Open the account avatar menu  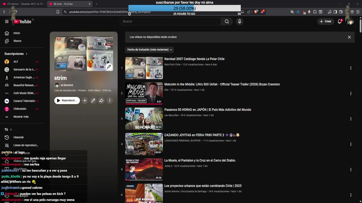pyautogui.click(x=351, y=21)
